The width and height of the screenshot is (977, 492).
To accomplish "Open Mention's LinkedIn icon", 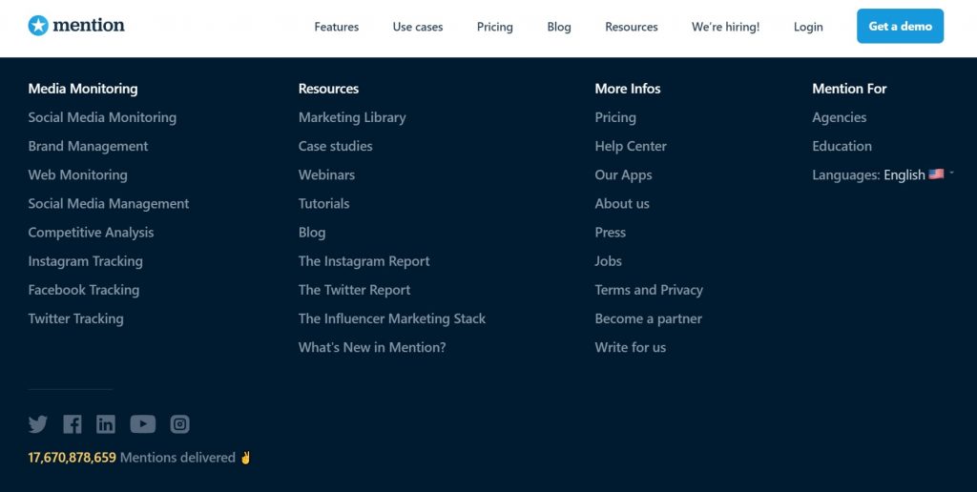I will coord(106,424).
